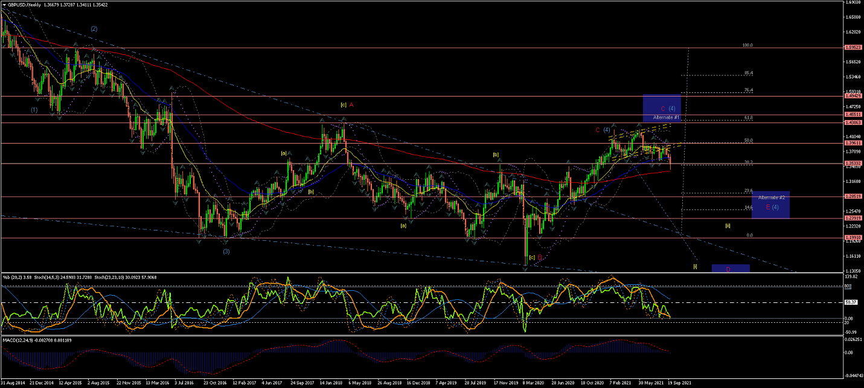Click the 1.43863 price level tag
Viewport: 864px width, 388px height.
pos(853,122)
